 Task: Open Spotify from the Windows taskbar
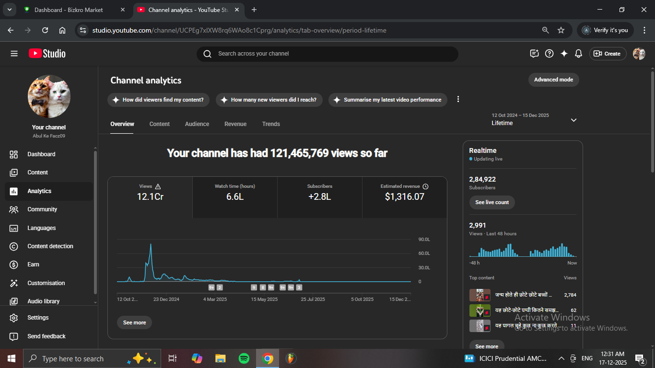pos(244,358)
